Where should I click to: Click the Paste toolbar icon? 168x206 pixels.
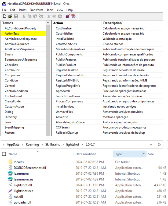(x=35, y=16)
